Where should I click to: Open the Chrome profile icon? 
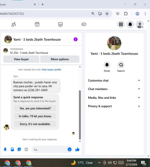[x=137, y=14]
